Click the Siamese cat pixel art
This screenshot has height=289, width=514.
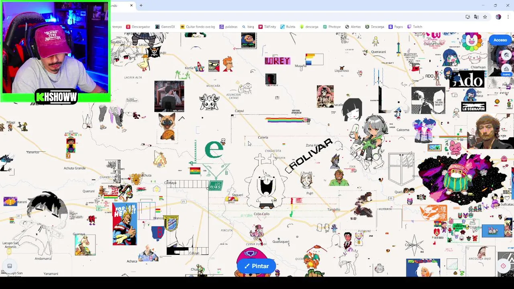click(x=167, y=126)
